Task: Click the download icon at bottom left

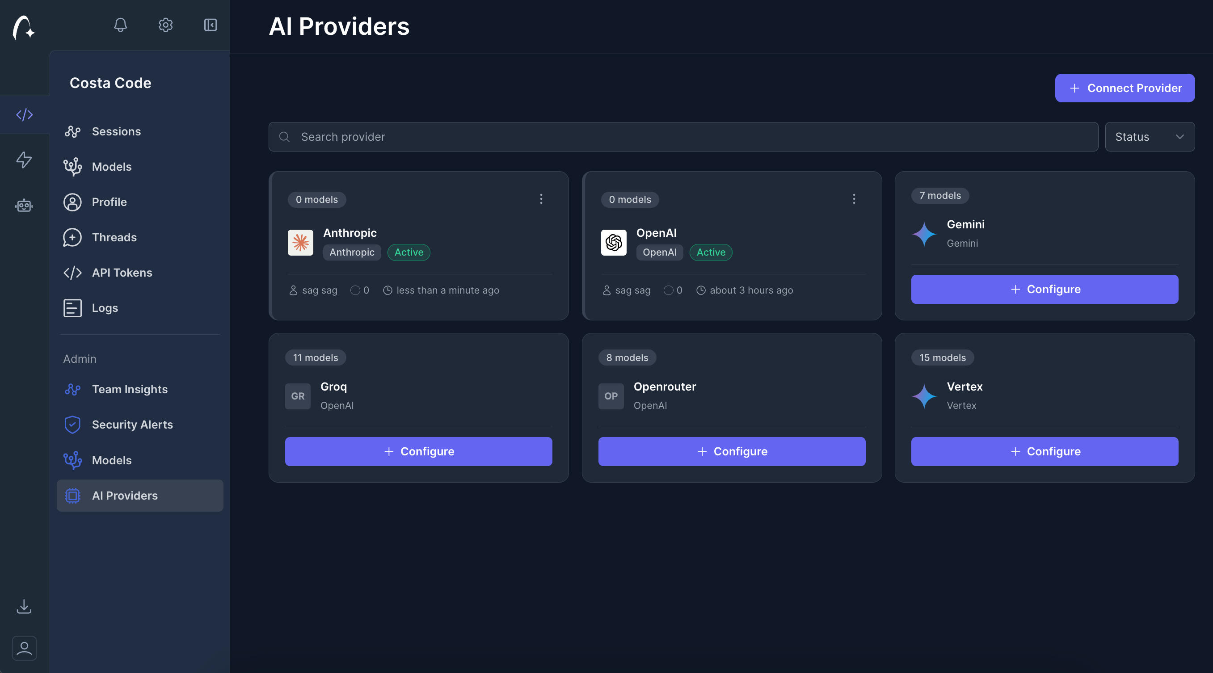Action: tap(24, 606)
